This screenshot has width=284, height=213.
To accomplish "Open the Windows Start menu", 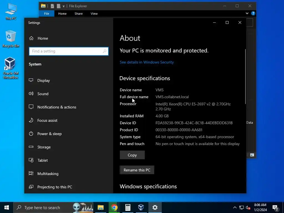I will point(7,207).
